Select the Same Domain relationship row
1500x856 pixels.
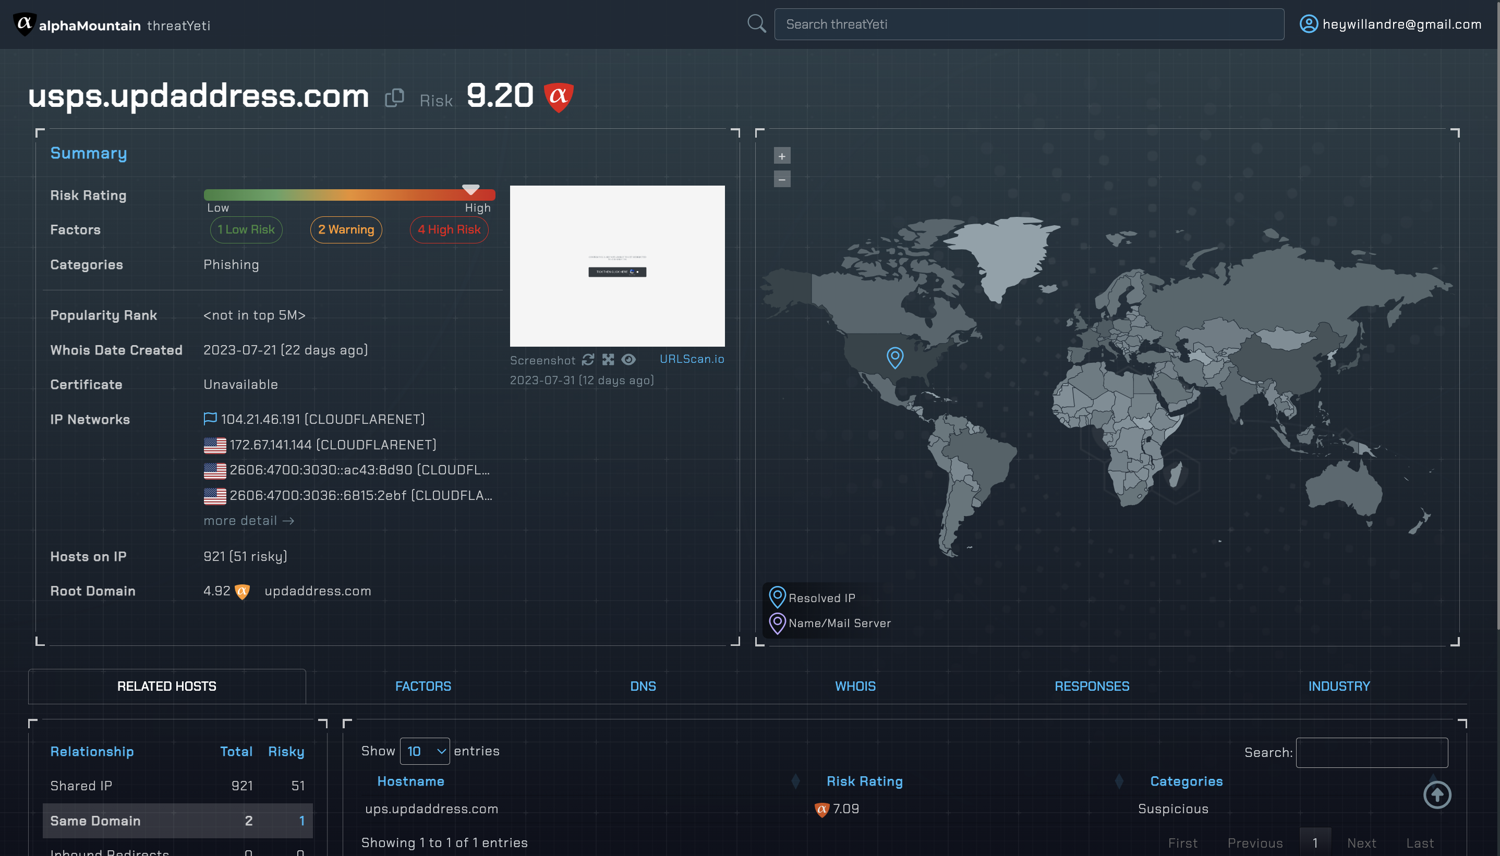[177, 821]
